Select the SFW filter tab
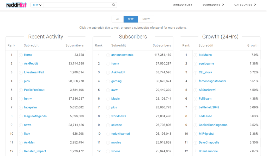 [131, 19]
